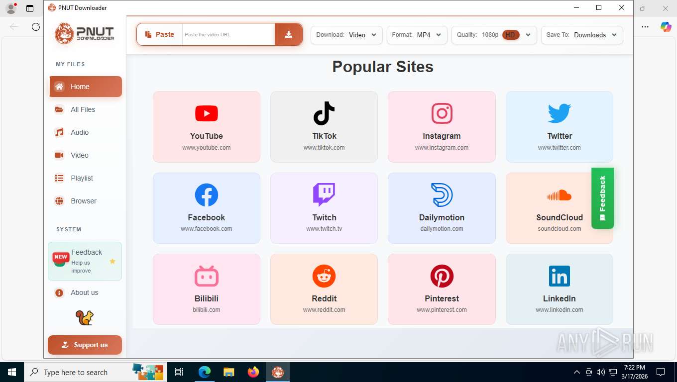Open the Save To Downloads dropdown
This screenshot has height=382, width=677.
coord(582,35)
